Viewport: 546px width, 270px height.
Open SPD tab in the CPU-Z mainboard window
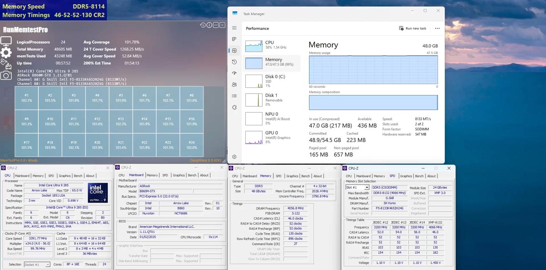(x=165, y=175)
